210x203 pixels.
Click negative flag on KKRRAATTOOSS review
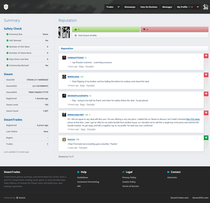pos(206,56)
